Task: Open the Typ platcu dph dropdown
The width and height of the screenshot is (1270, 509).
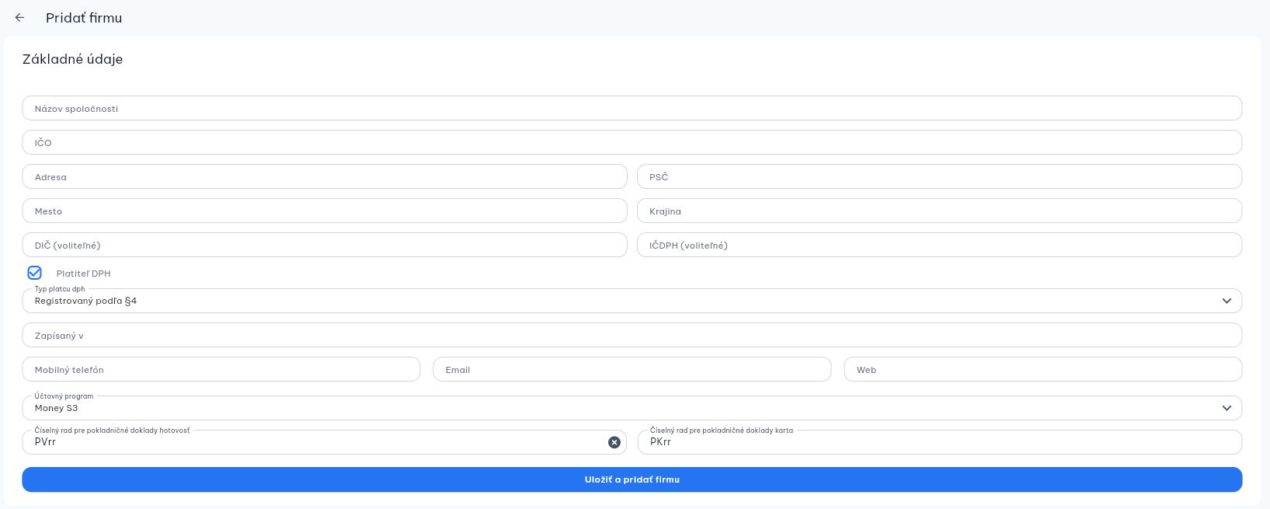Action: pyautogui.click(x=632, y=301)
